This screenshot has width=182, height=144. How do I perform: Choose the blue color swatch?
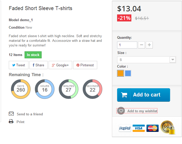pyautogui.click(x=128, y=73)
